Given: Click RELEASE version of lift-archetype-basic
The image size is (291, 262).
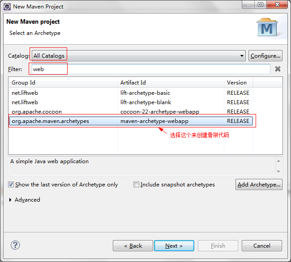Looking at the screenshot, I should click(238, 93).
